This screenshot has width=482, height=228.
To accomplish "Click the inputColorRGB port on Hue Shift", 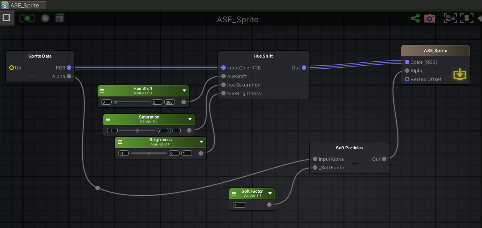I will coord(223,68).
